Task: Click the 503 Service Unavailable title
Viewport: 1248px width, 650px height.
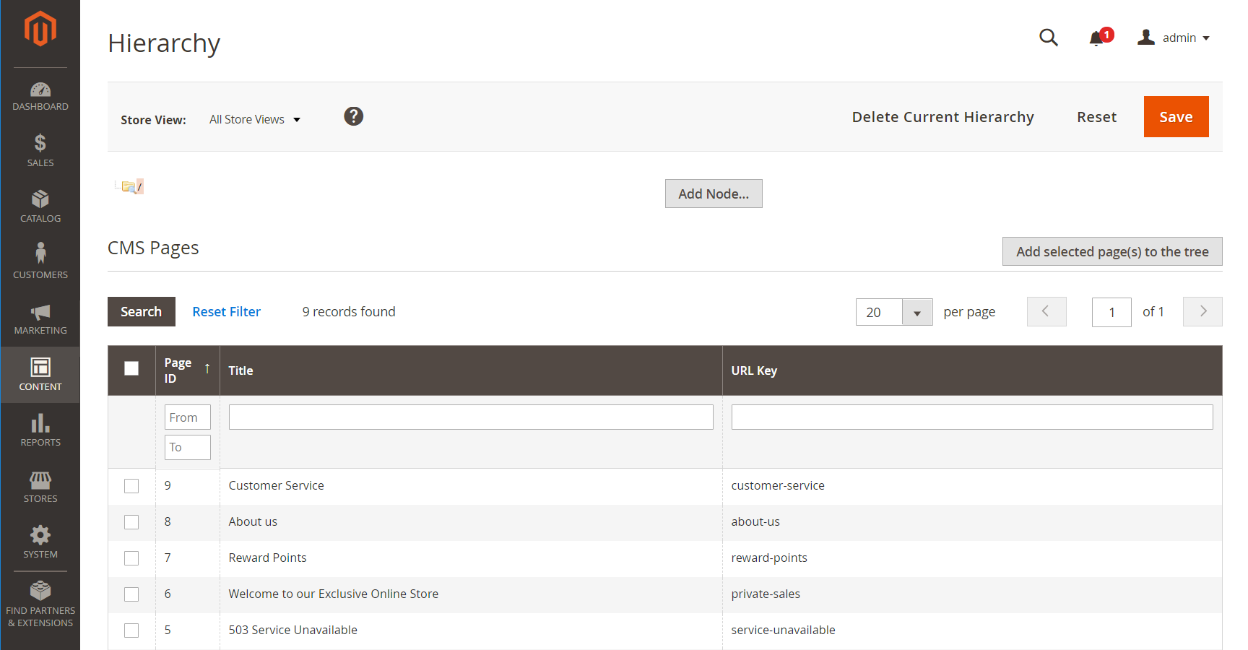Action: [292, 630]
